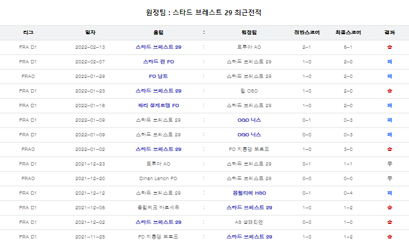Click the 원정팀 column header
The image size is (409, 243).
coord(249,33)
